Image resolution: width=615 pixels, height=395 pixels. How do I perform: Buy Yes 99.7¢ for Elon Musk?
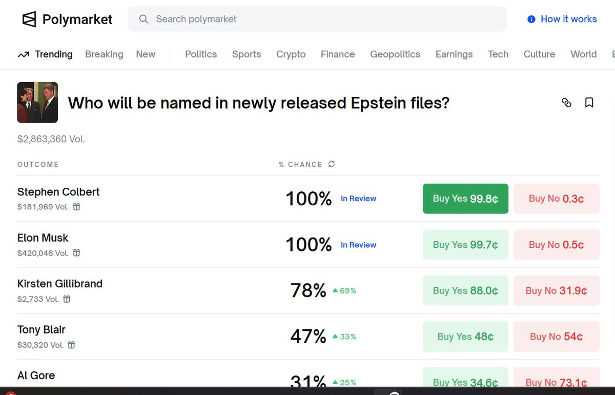coord(465,245)
